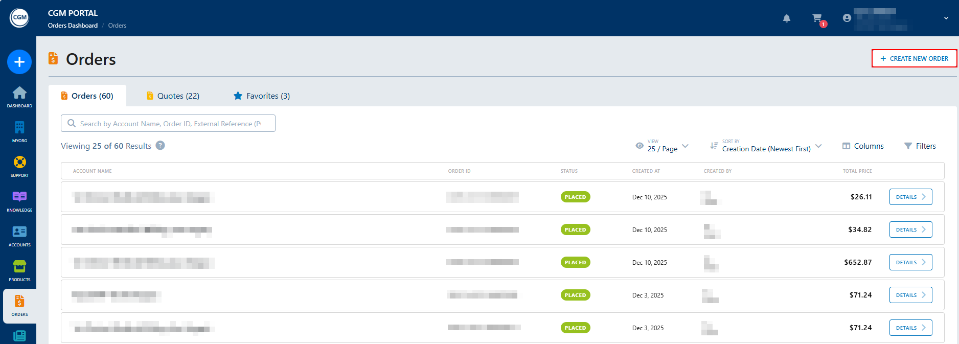Open the notifications bell
The height and width of the screenshot is (344, 959).
787,18
